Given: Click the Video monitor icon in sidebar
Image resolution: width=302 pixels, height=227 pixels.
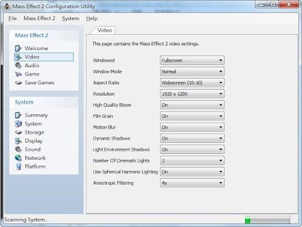Looking at the screenshot, I should [18, 57].
